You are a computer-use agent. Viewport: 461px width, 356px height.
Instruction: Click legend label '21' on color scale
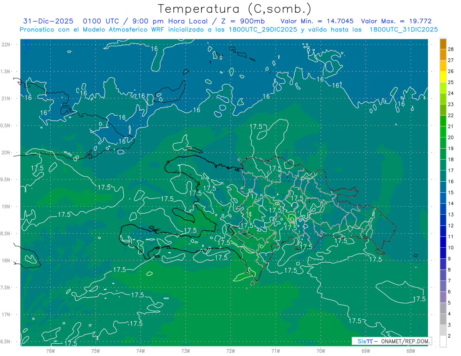point(451,126)
